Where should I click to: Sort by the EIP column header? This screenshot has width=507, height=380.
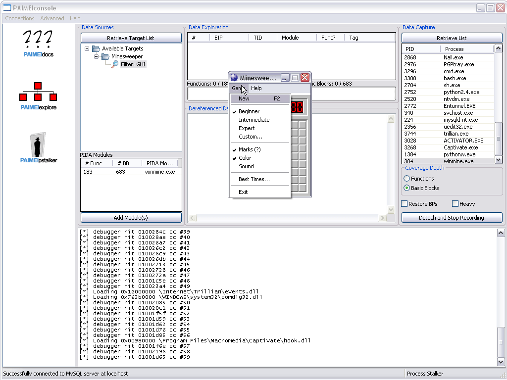229,38
